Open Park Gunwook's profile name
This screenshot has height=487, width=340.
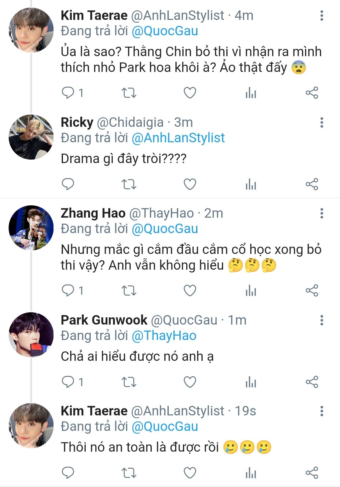click(104, 320)
